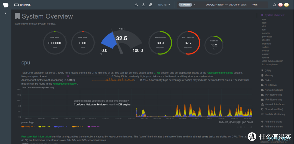Click the chart pan-left rewind icon

(238, 127)
